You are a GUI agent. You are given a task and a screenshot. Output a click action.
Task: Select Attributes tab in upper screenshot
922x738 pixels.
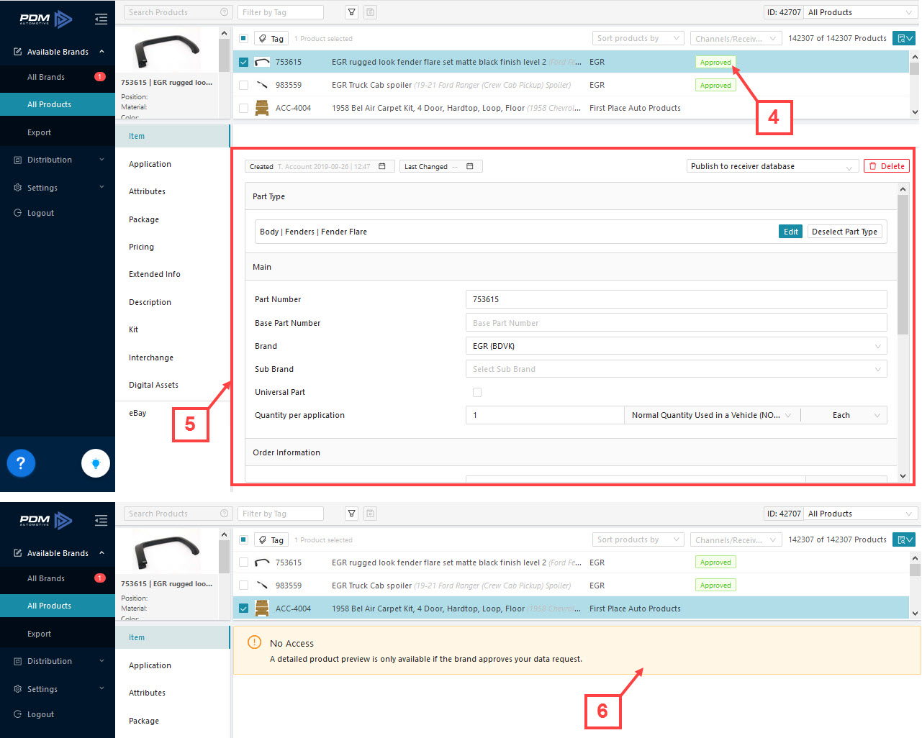tap(147, 191)
